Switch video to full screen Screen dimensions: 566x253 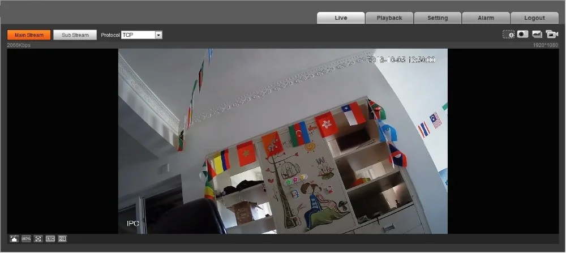point(38,238)
